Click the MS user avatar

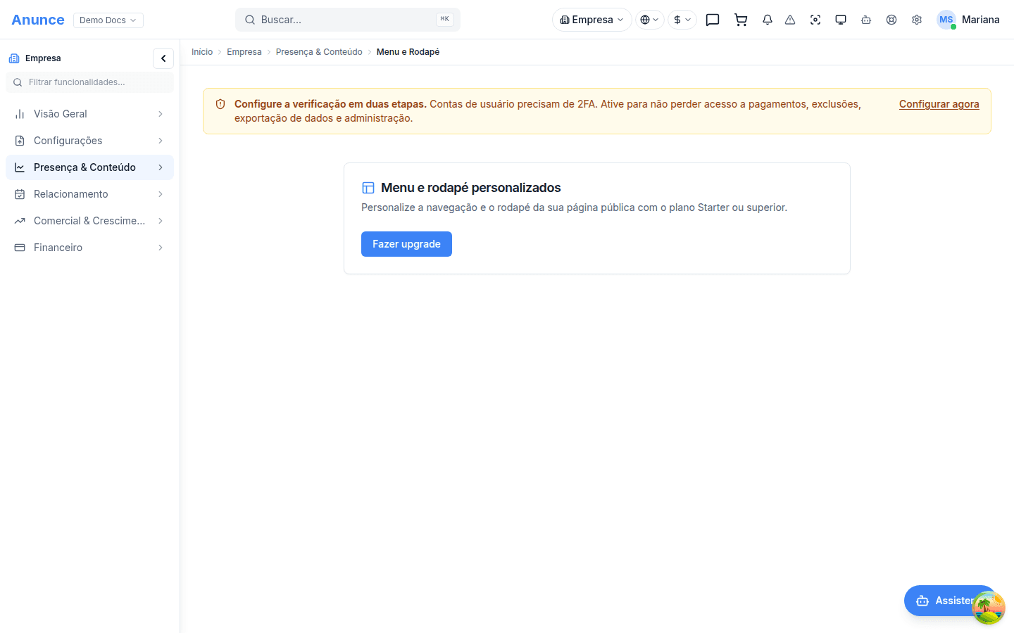point(946,20)
